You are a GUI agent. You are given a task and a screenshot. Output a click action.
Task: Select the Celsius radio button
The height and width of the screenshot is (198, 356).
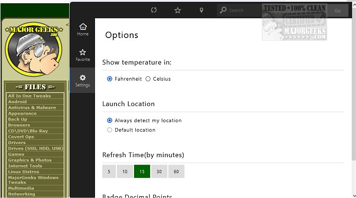tap(148, 79)
